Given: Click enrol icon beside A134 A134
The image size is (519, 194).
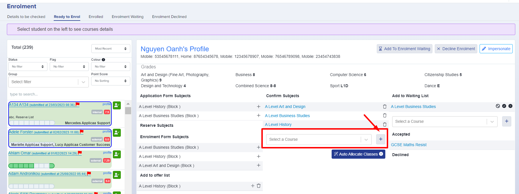Looking at the screenshot, I should click(x=117, y=105).
